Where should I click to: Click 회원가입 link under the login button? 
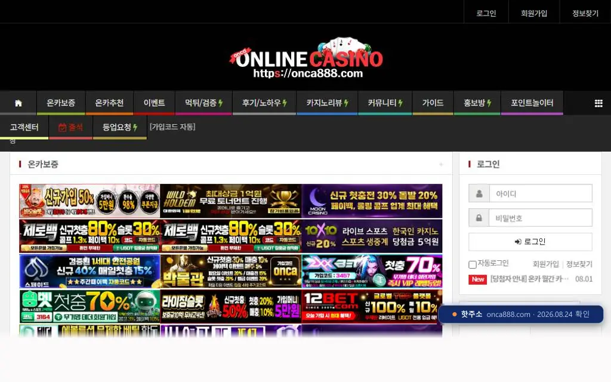(545, 264)
